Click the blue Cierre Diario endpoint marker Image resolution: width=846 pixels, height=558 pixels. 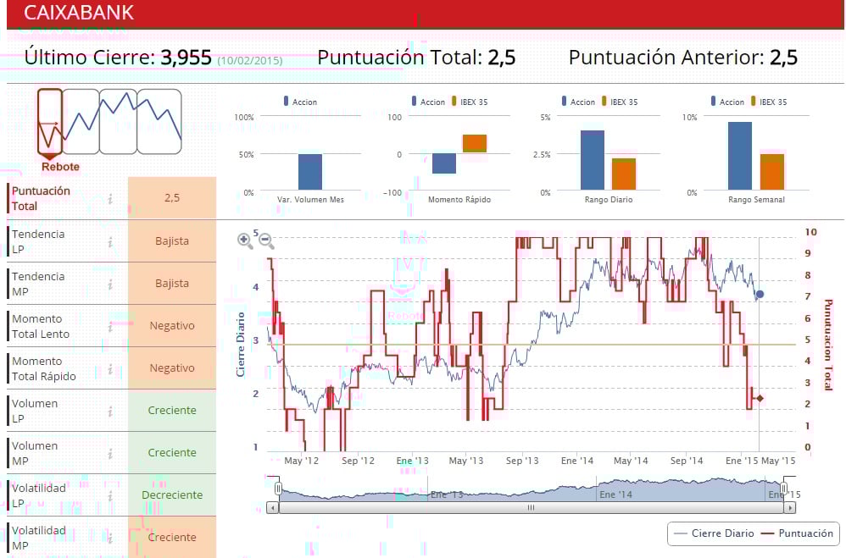[x=760, y=295]
